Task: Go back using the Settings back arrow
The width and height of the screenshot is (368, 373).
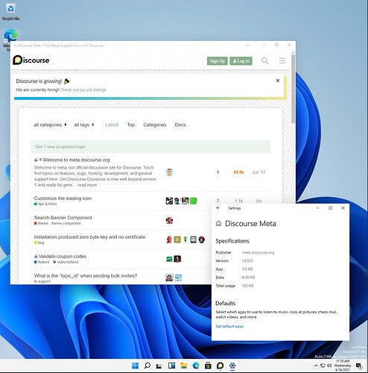Action: 218,208
